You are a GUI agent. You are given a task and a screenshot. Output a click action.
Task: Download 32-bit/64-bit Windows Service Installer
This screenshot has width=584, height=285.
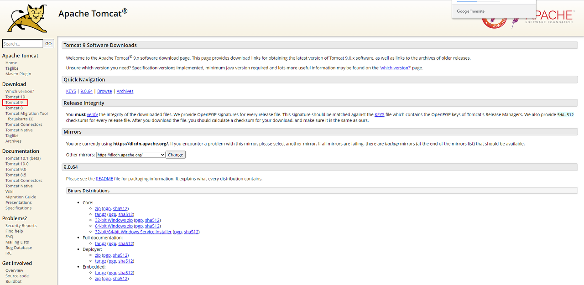133,232
